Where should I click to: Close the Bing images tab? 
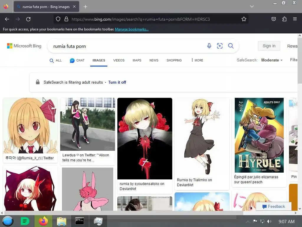click(x=74, y=7)
